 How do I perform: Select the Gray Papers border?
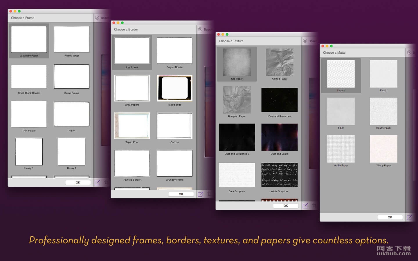(x=132, y=88)
